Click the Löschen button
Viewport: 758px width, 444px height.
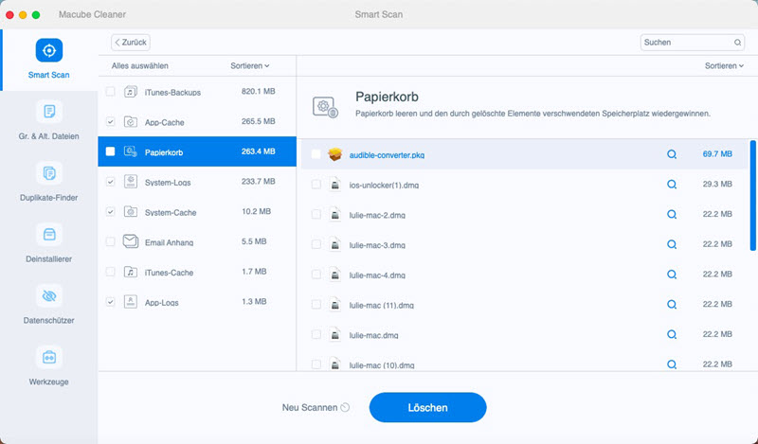(428, 407)
